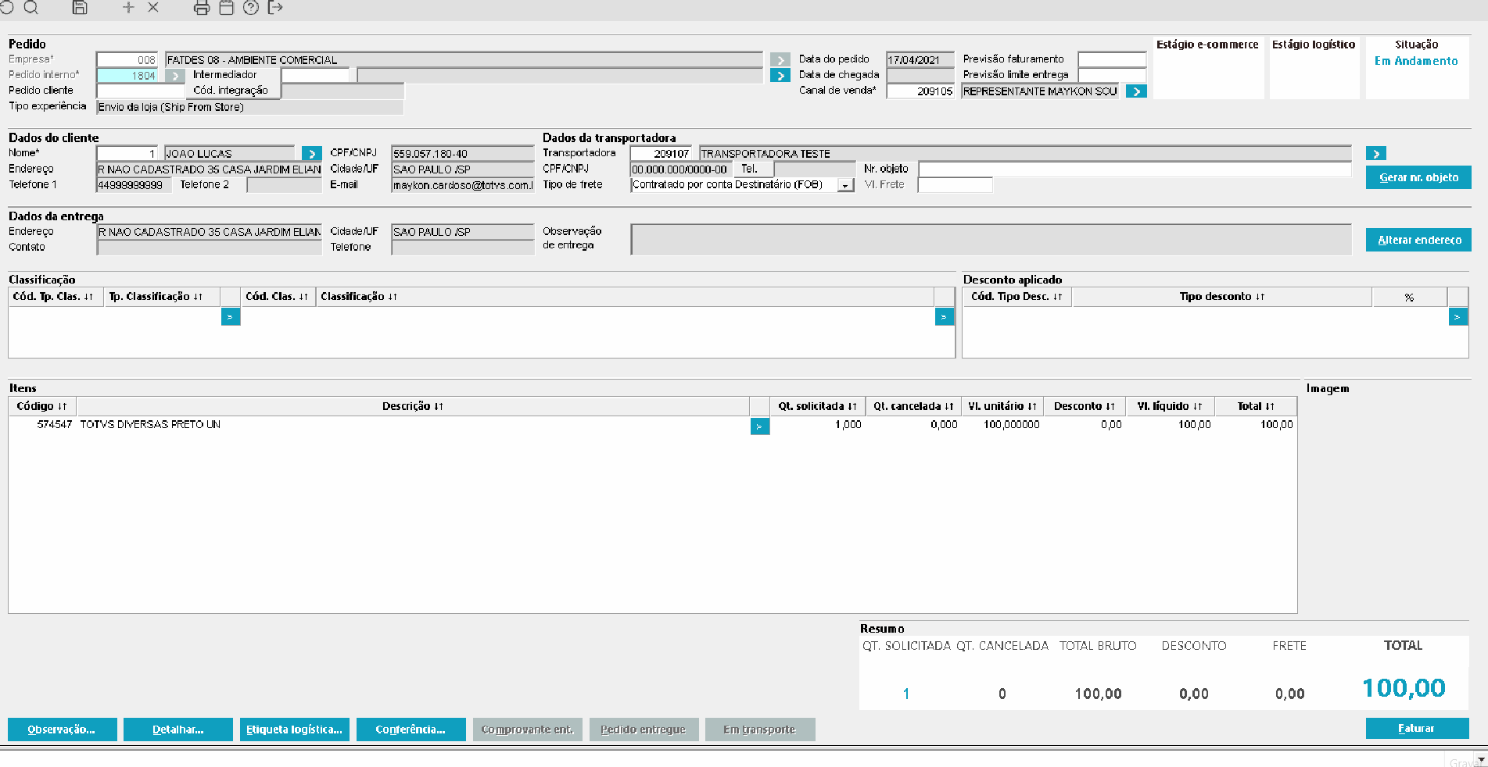Sort items by Qt. solicitada column
This screenshot has width=1488, height=767.
[817, 406]
